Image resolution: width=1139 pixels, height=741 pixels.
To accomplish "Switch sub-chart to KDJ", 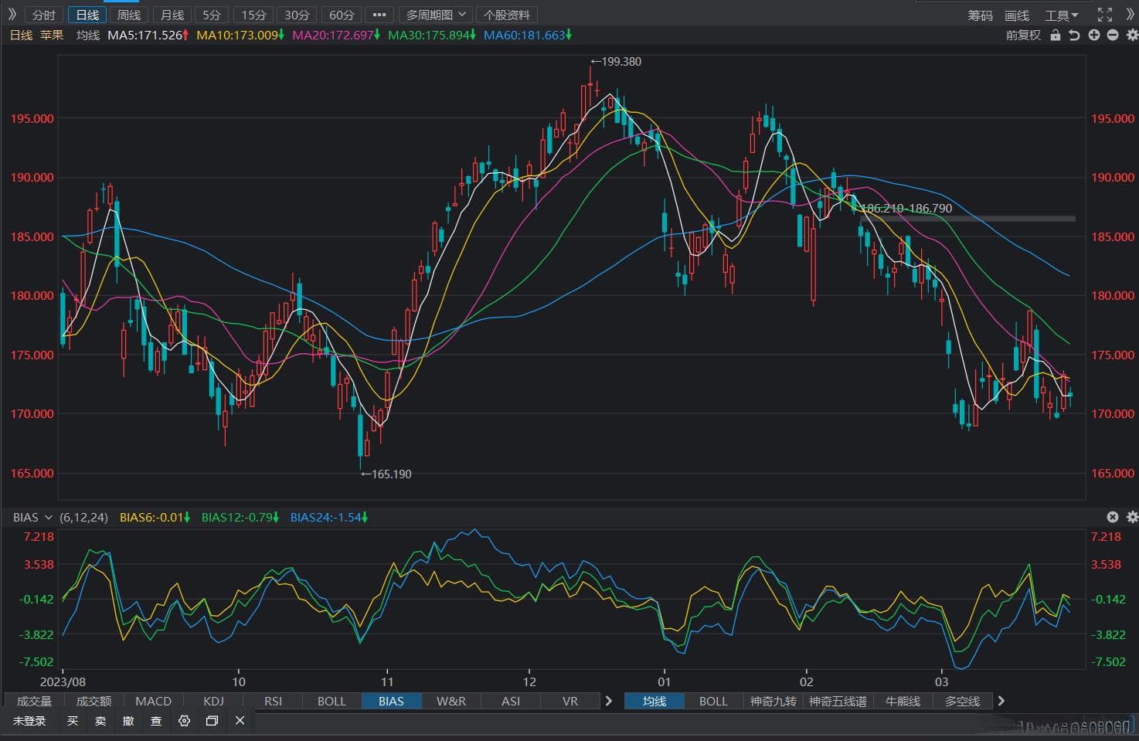I will point(213,701).
